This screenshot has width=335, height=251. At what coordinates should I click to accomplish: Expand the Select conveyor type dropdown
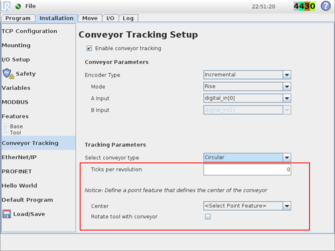[247, 157]
